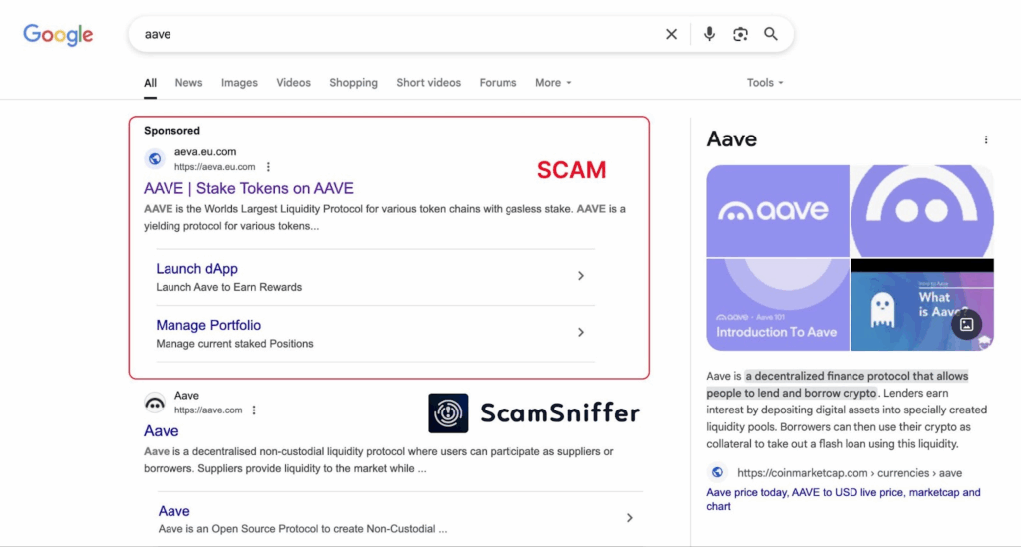Click the Launch dApp sitelink

(x=196, y=269)
